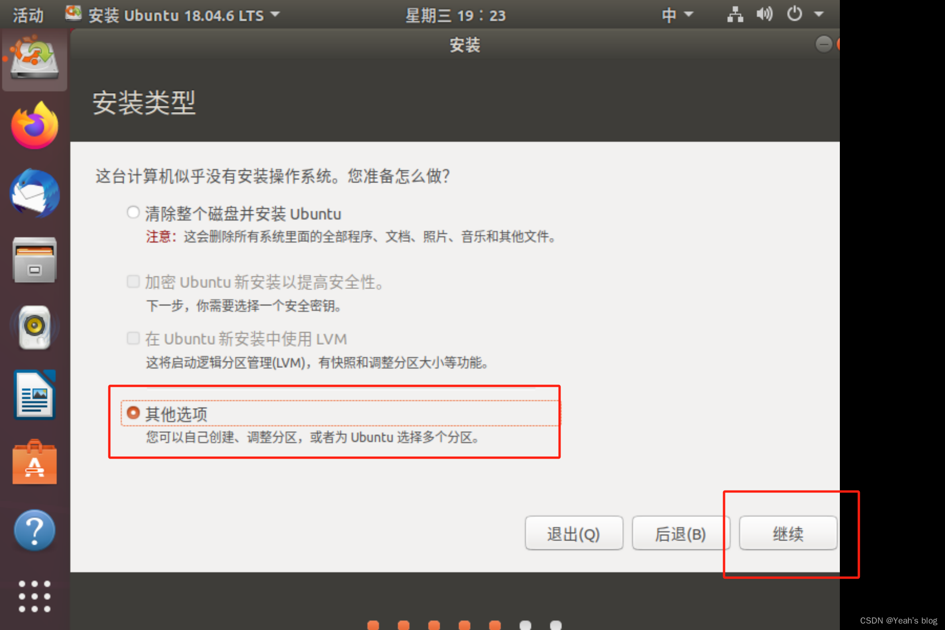
Task: Click the 退出(Q) button
Action: [x=574, y=534]
